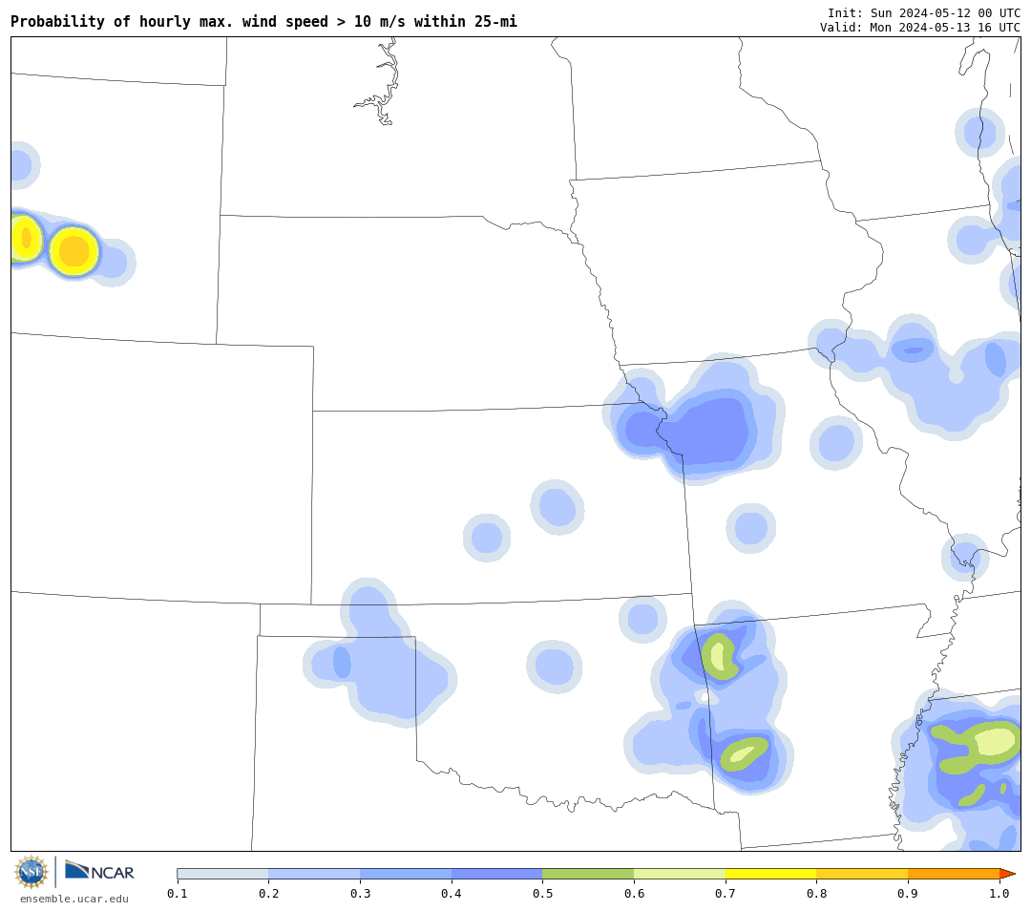The width and height of the screenshot is (1031, 911).
Task: Click the 0.8–0.9 gold colorbar segment
Action: 863,874
